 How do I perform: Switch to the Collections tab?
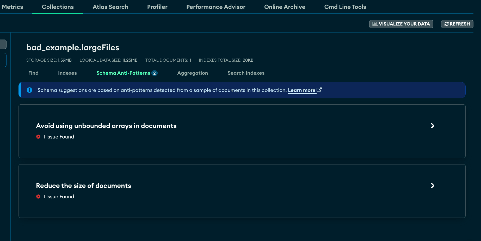(58, 7)
